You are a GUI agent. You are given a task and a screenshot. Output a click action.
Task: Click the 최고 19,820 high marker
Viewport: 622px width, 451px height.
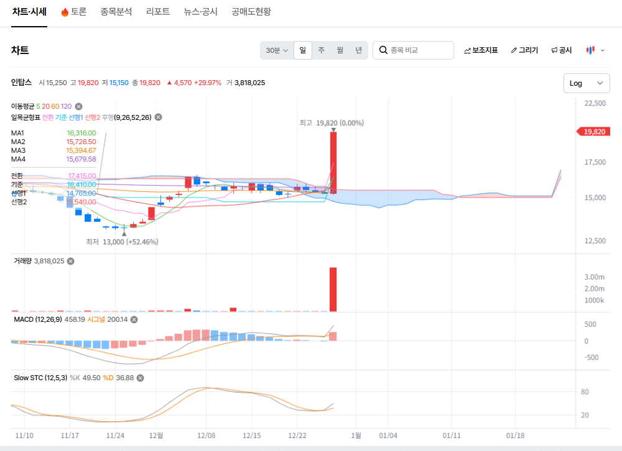332,123
